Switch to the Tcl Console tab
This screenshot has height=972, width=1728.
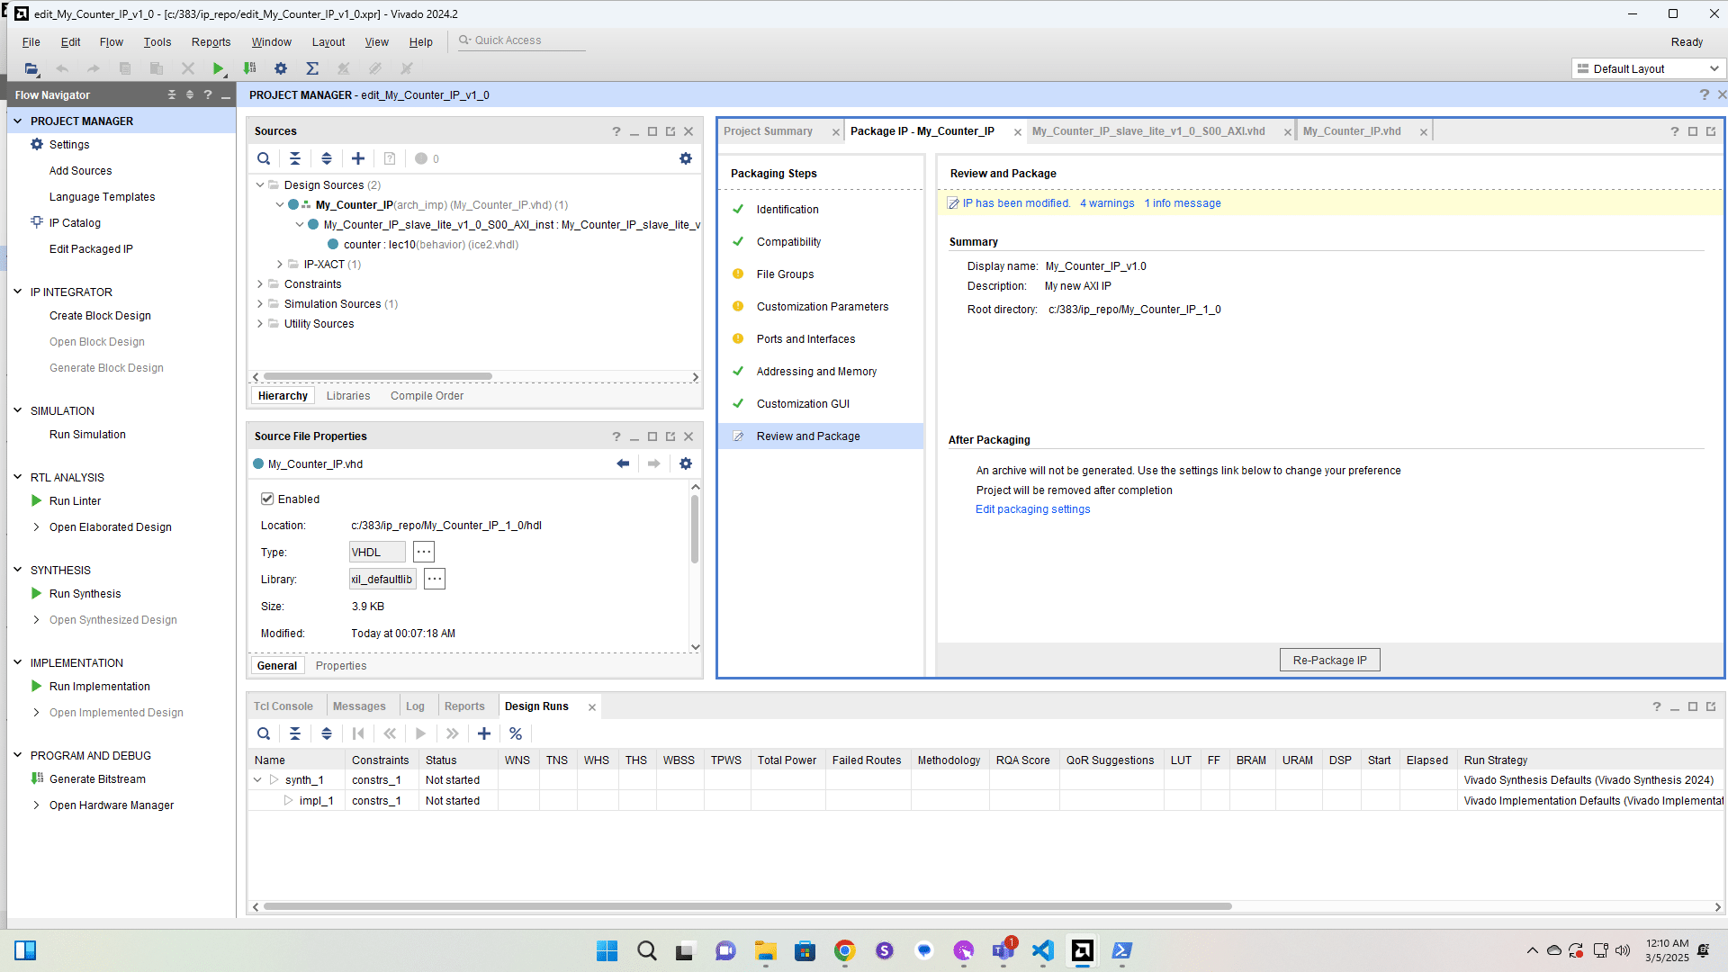(x=283, y=706)
